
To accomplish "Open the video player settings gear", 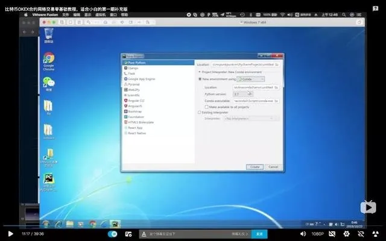I will [346, 234].
